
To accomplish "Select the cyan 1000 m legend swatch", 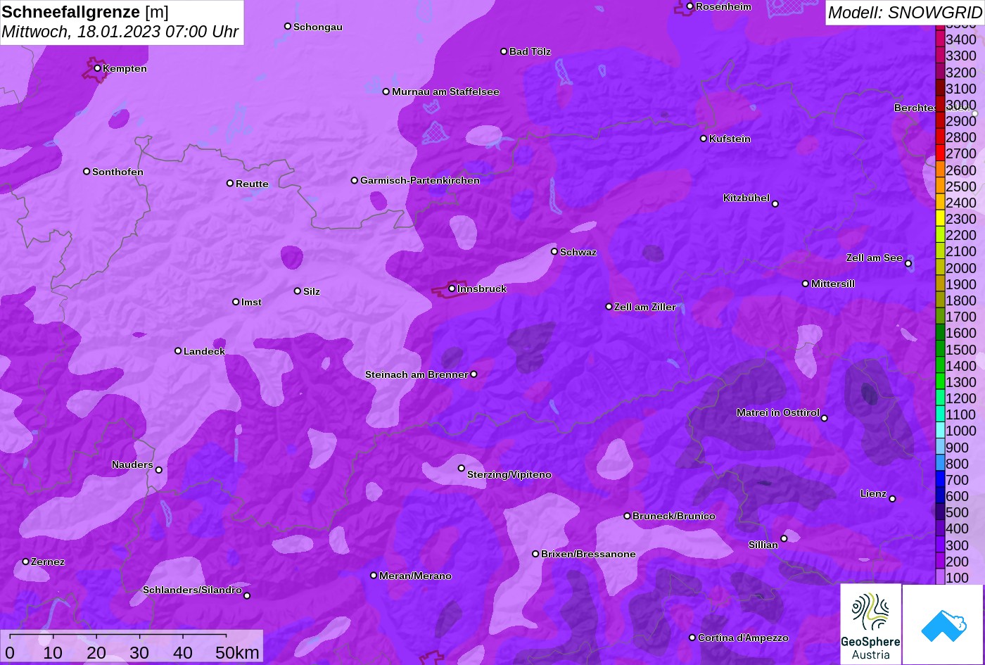I will (x=940, y=431).
